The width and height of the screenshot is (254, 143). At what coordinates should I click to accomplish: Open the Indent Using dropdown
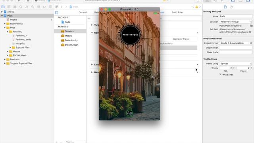236,64
